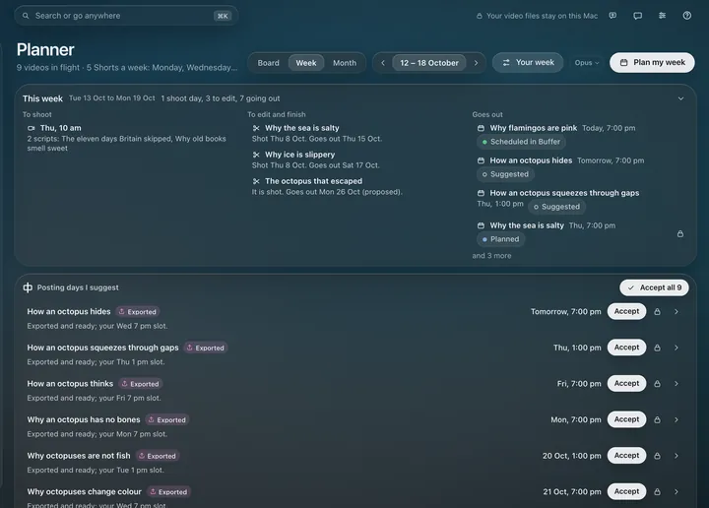
Task: Expand the How an octopus thinks row chevron
Action: point(676,384)
